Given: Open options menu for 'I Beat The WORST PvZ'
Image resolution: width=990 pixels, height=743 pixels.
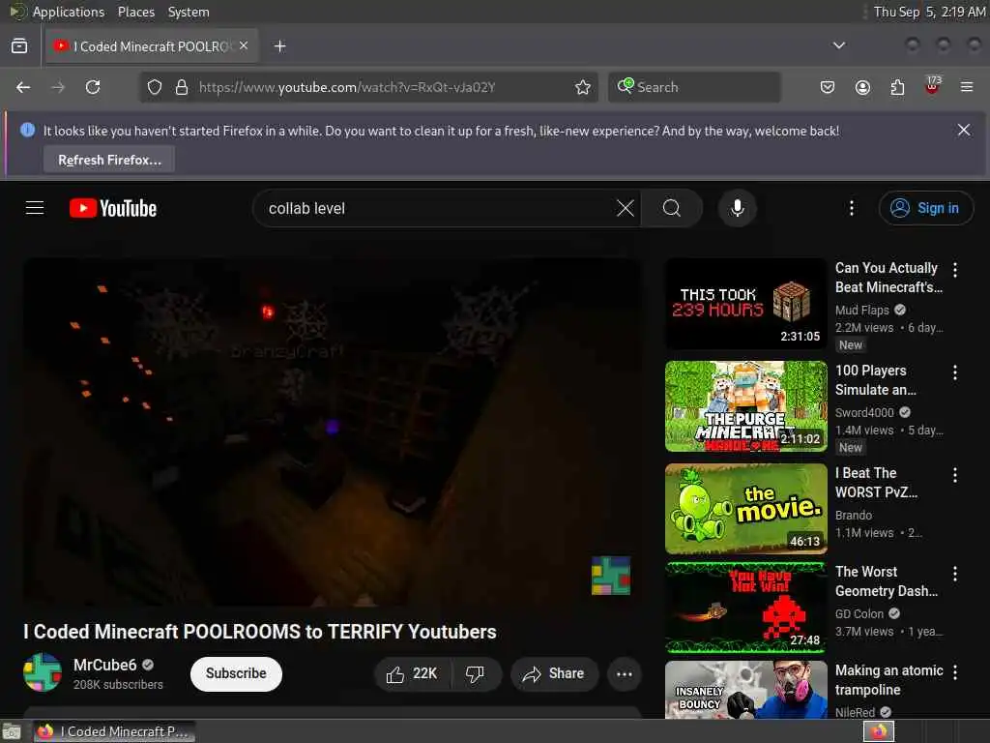Looking at the screenshot, I should (x=954, y=474).
